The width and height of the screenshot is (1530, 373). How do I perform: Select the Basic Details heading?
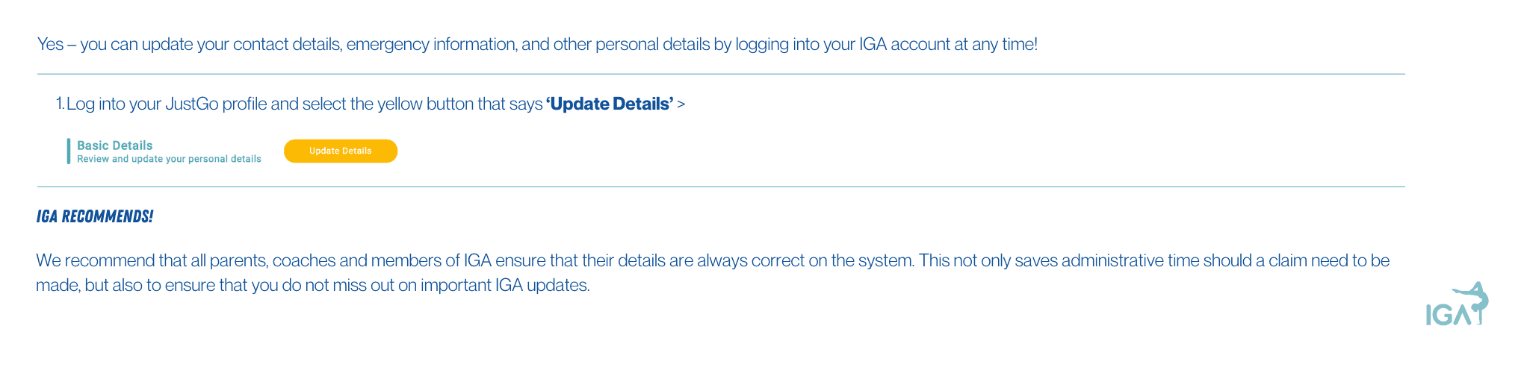(114, 145)
